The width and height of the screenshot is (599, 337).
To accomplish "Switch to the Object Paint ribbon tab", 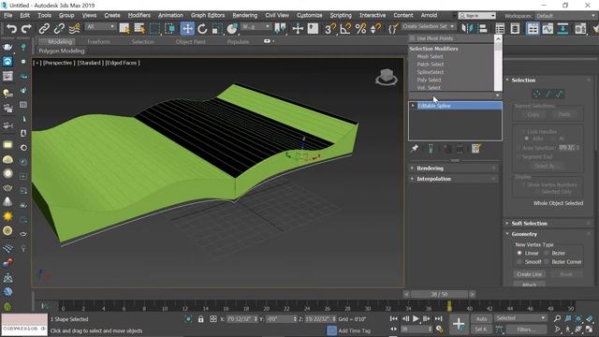I will (x=190, y=41).
